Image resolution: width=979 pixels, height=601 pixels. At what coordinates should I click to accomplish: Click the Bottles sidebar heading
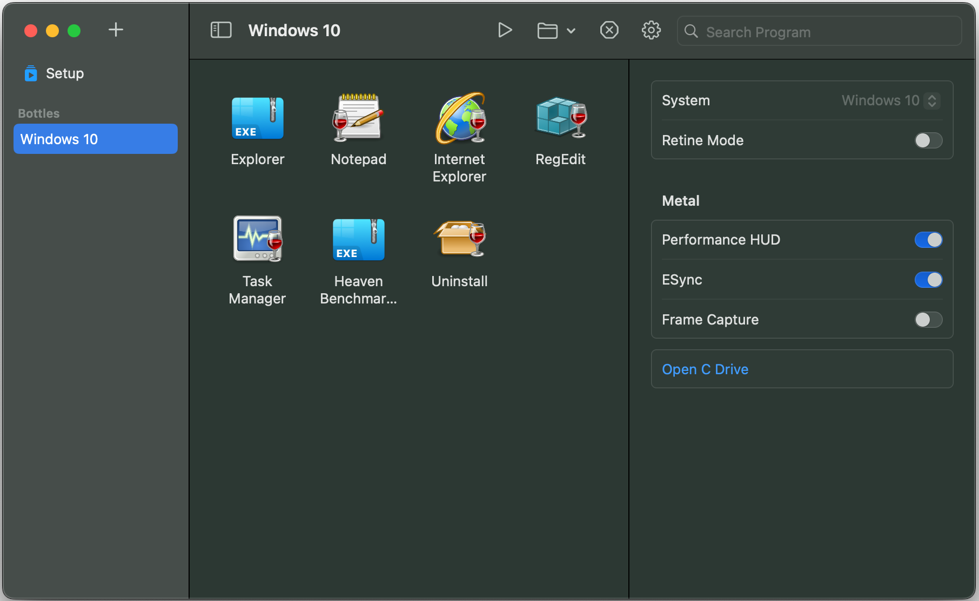pyautogui.click(x=39, y=113)
